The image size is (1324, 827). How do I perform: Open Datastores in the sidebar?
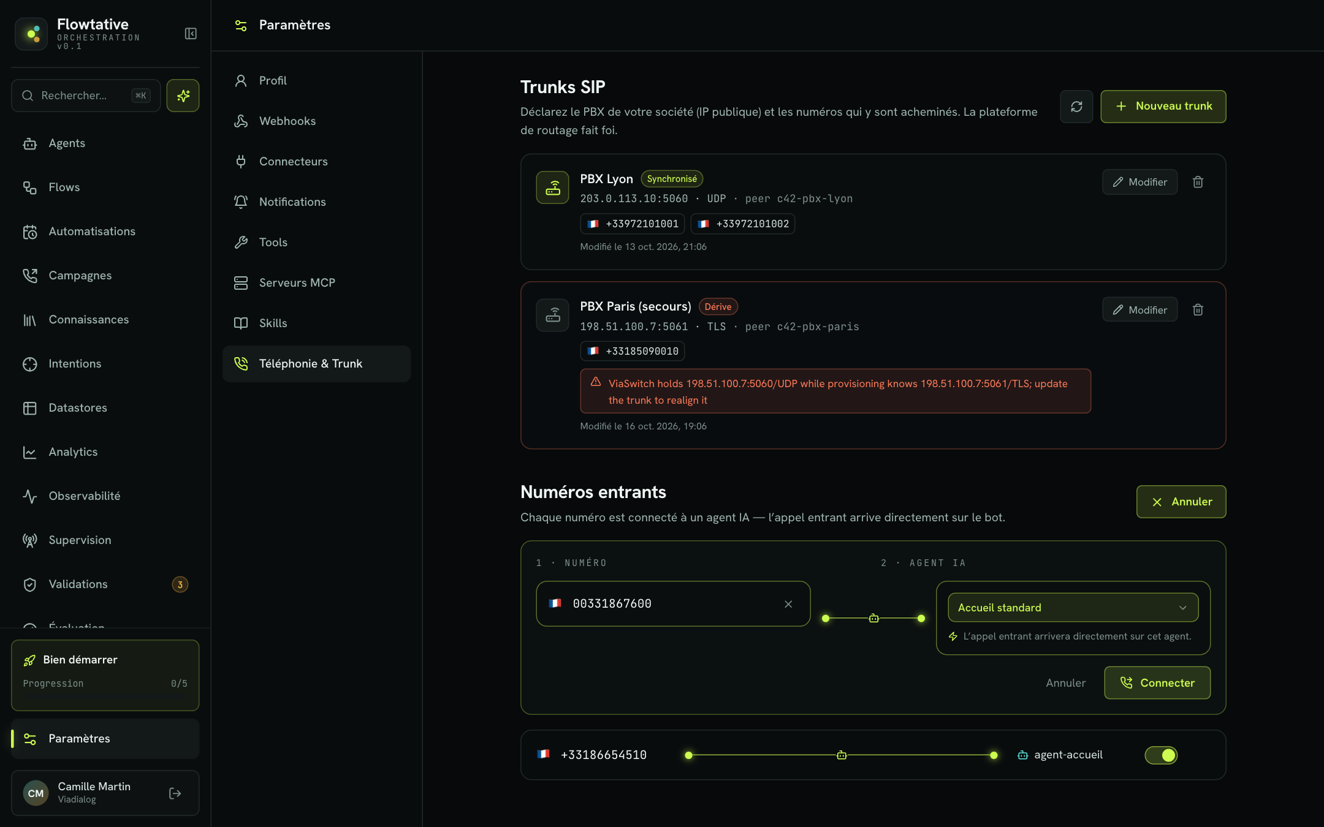[x=105, y=408]
